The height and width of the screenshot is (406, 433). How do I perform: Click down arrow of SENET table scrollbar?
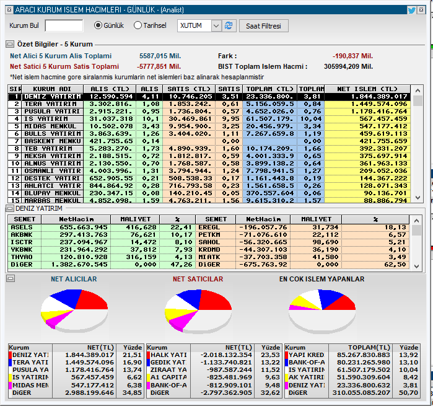click(x=417, y=266)
